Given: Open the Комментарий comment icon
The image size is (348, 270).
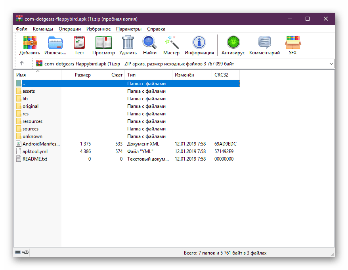Looking at the screenshot, I should coord(264,42).
